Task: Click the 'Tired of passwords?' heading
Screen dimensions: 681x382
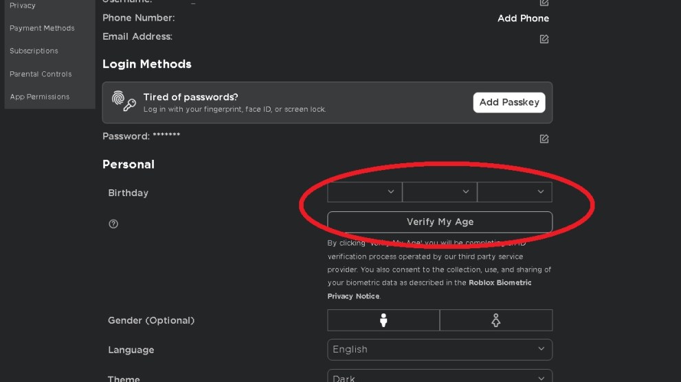Action: click(190, 97)
